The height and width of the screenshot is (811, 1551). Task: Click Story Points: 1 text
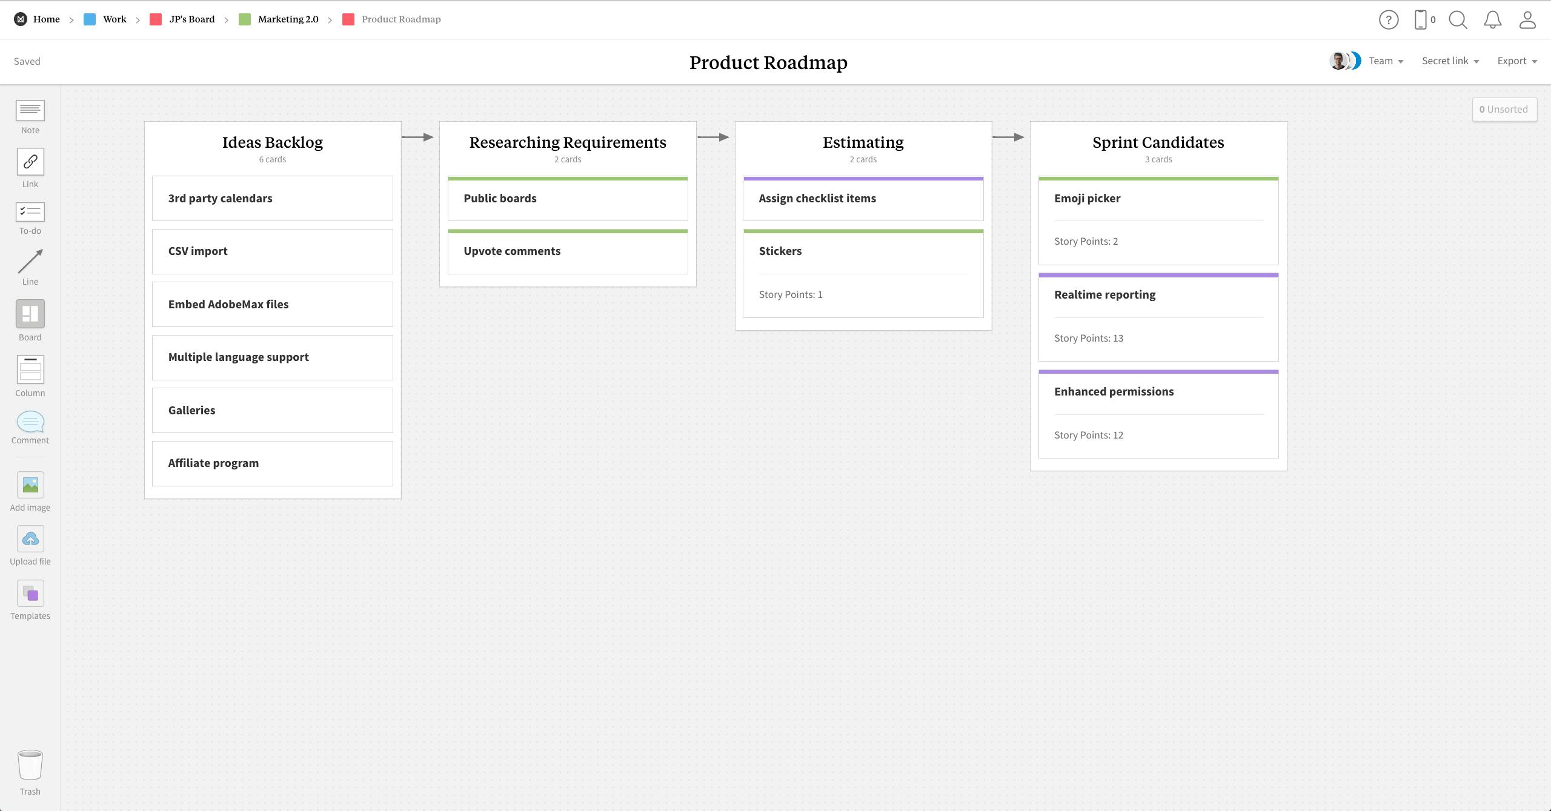pos(791,294)
